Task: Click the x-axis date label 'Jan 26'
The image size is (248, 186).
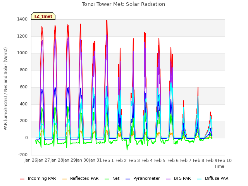Action: (31, 160)
